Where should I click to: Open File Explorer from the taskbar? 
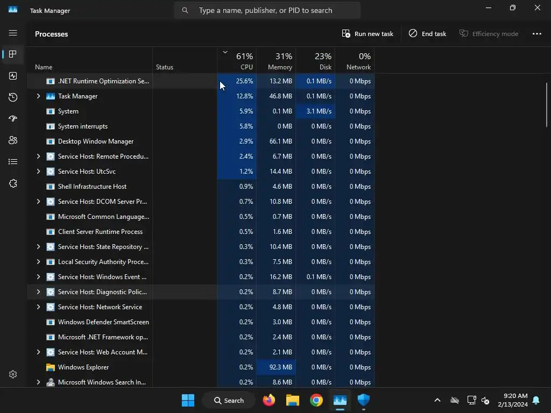click(x=292, y=400)
